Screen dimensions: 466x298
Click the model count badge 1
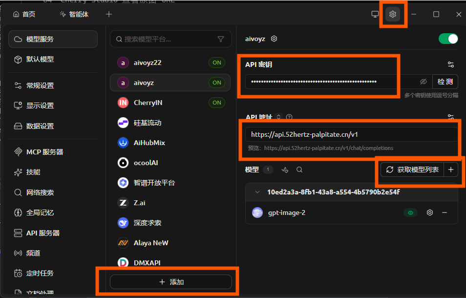268,170
